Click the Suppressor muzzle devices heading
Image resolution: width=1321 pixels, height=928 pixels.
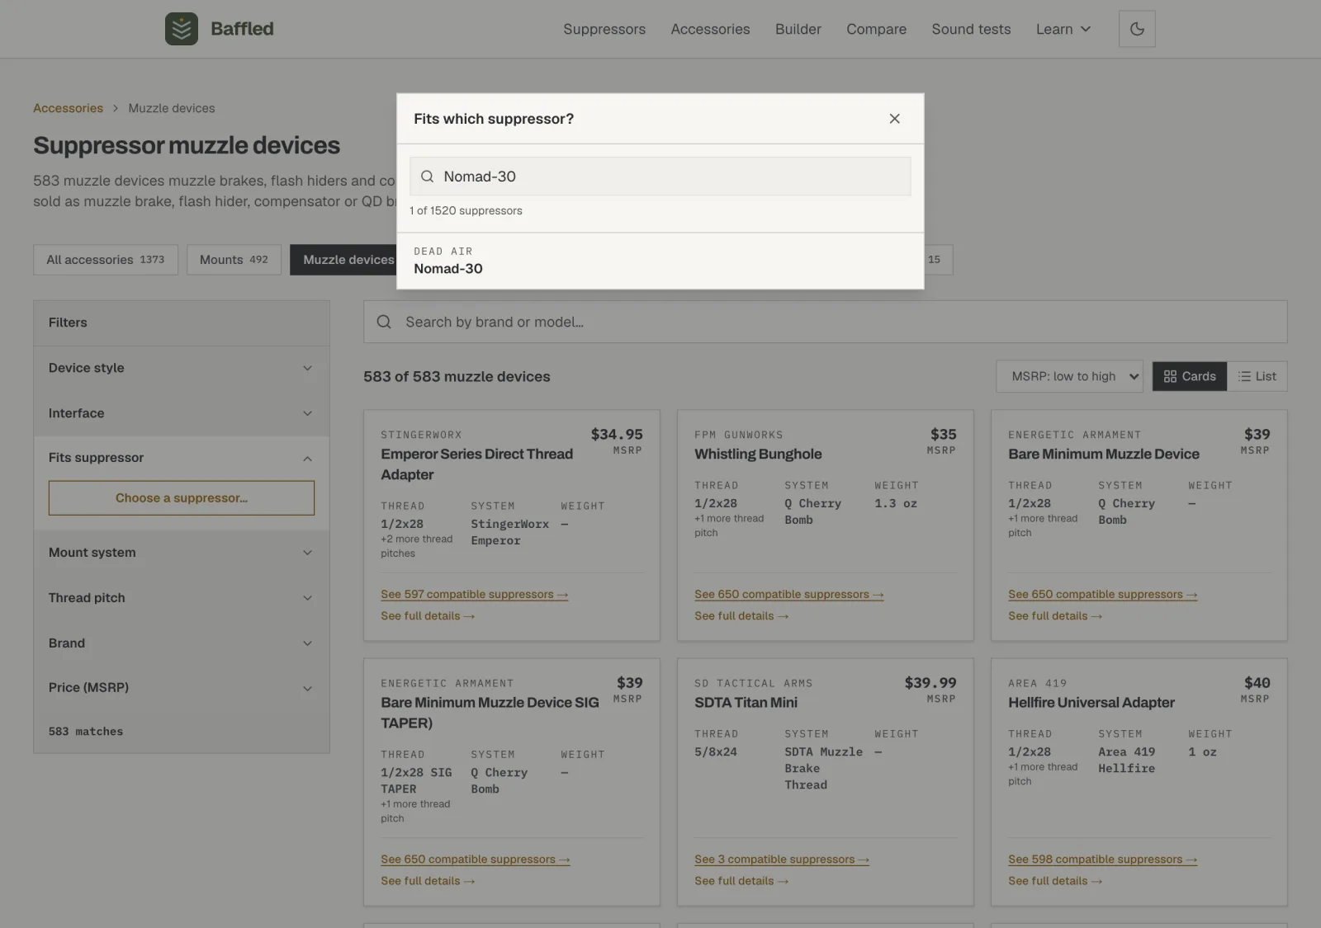tap(187, 146)
